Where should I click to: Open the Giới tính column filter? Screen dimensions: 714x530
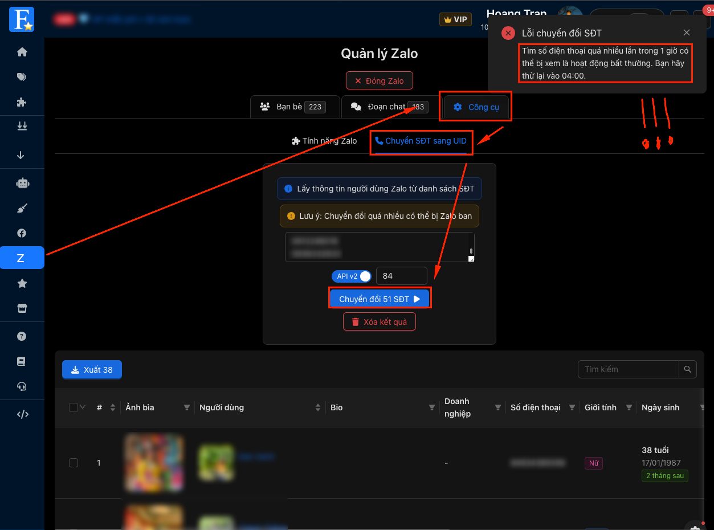[x=629, y=407]
